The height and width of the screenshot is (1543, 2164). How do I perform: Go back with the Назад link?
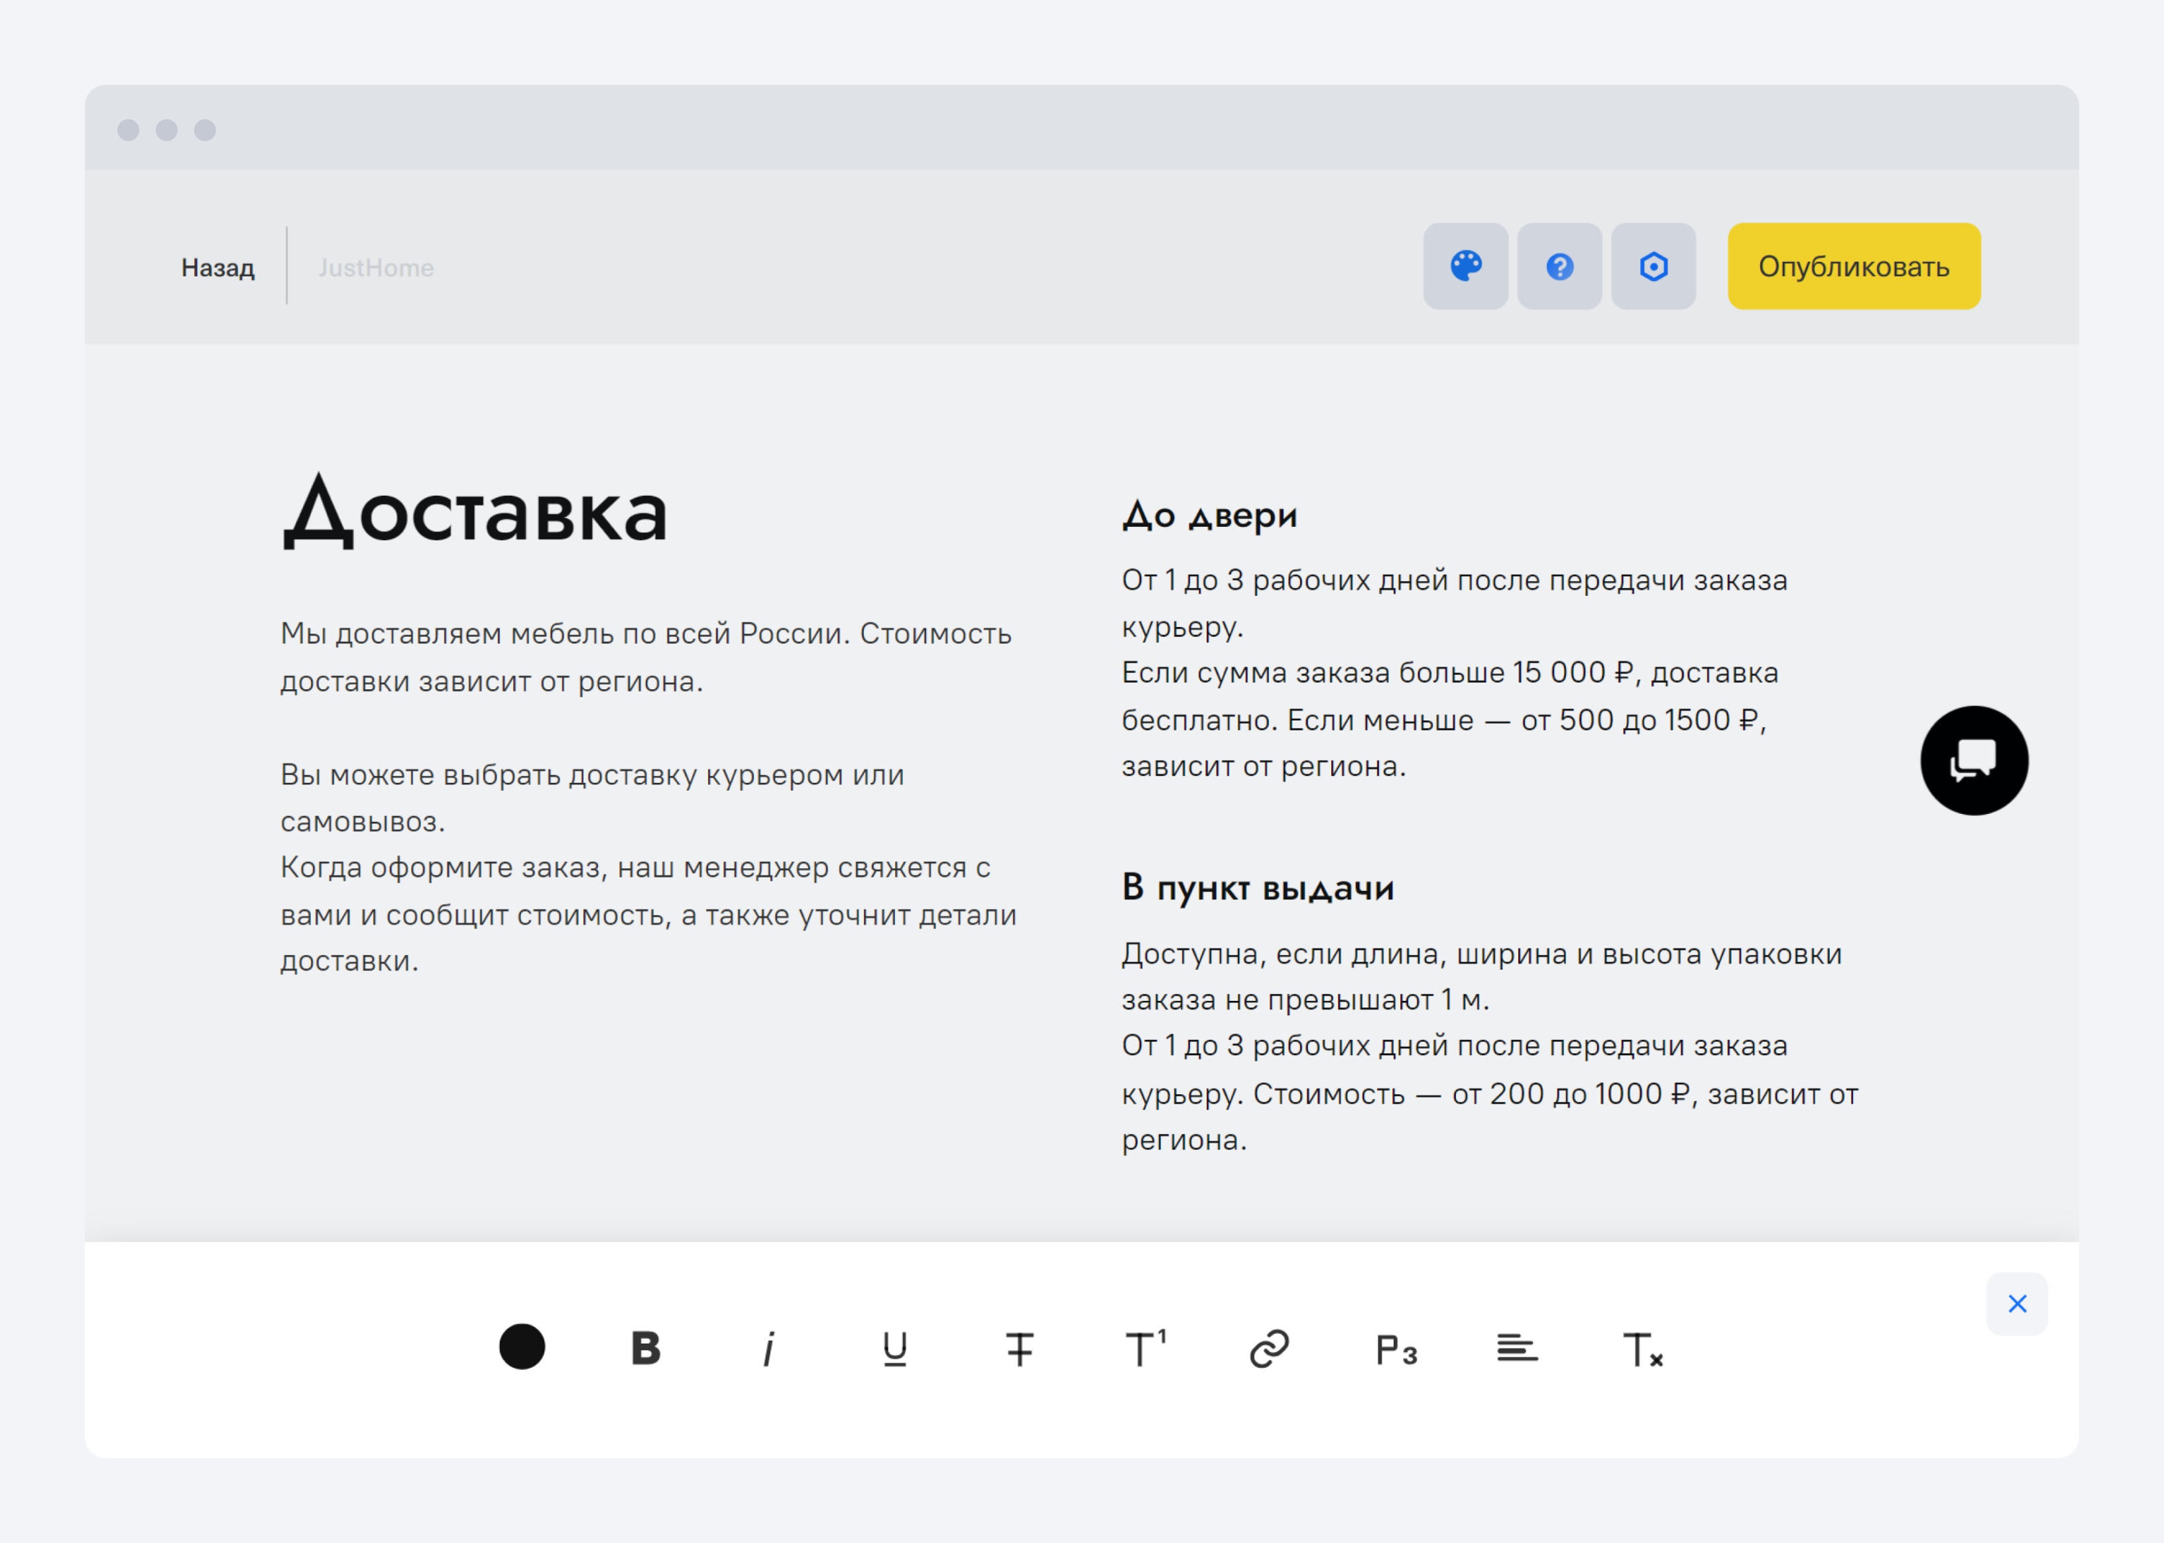(x=217, y=268)
